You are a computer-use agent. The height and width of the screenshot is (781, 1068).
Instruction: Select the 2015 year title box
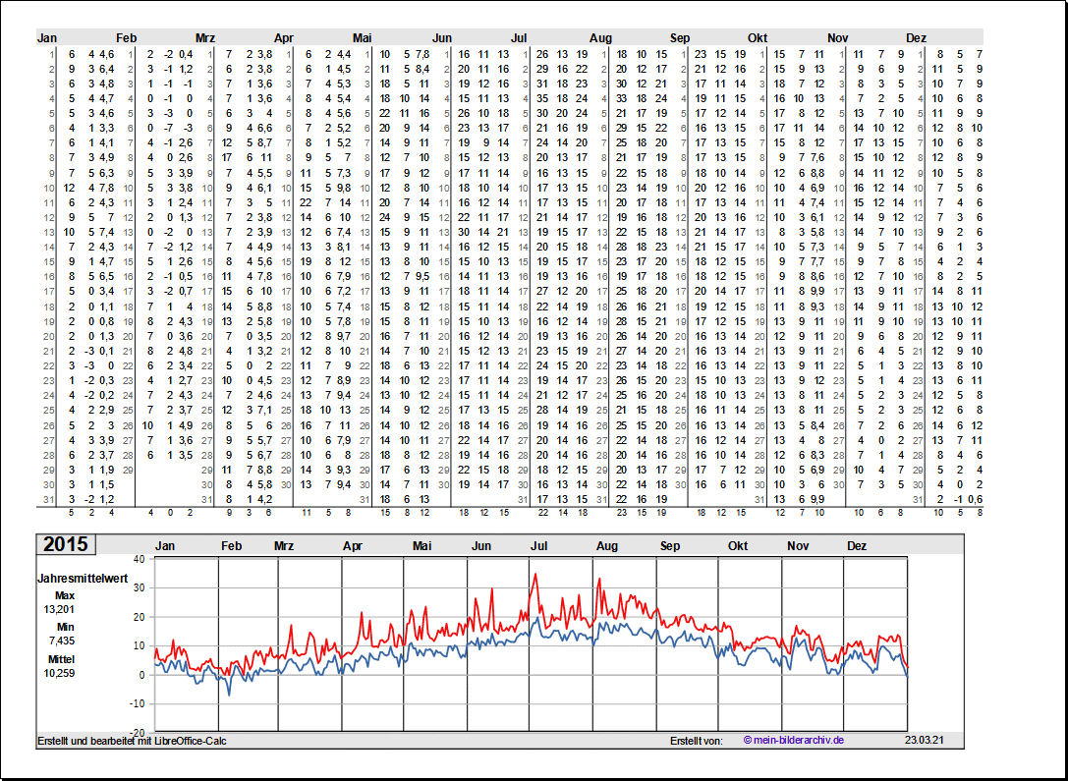pyautogui.click(x=65, y=545)
